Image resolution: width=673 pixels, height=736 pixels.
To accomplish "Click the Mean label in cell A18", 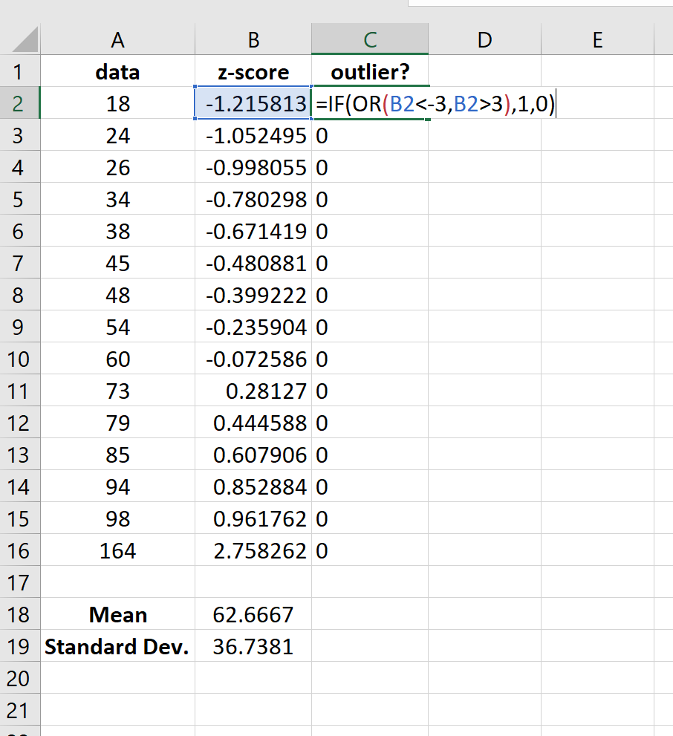I will (x=117, y=615).
